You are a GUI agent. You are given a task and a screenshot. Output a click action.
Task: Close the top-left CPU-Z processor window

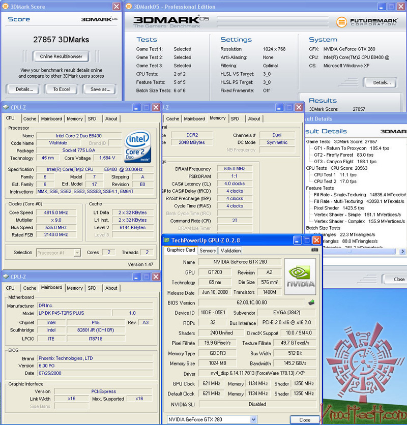pyautogui.click(x=156, y=107)
